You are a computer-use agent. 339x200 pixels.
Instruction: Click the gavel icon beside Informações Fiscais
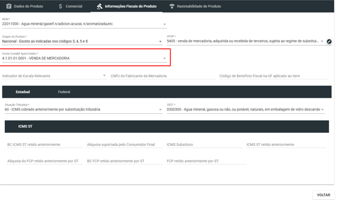coord(100,6)
